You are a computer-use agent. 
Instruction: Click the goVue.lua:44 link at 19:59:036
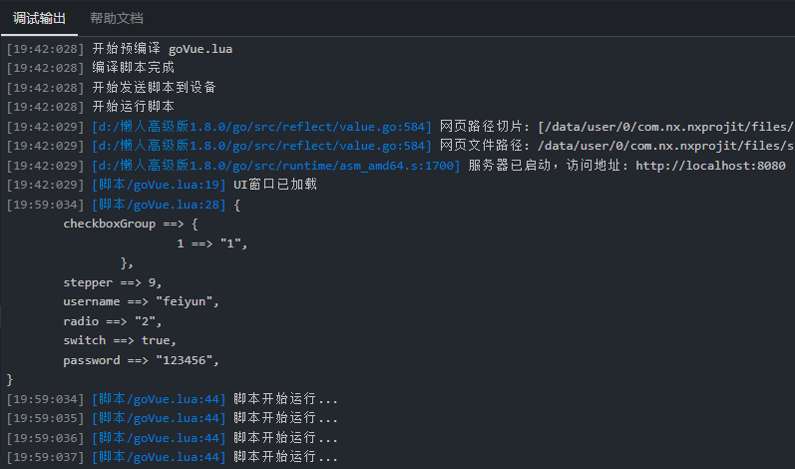[160, 437]
